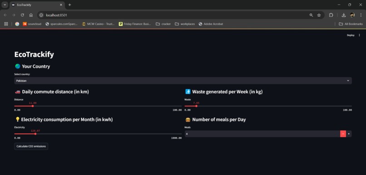Screen dimensions: 366x175
Task: Increase meals with the plus button
Action: pos(349,134)
